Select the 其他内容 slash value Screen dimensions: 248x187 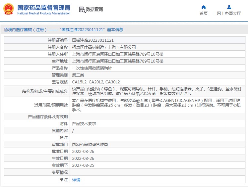[73, 131]
